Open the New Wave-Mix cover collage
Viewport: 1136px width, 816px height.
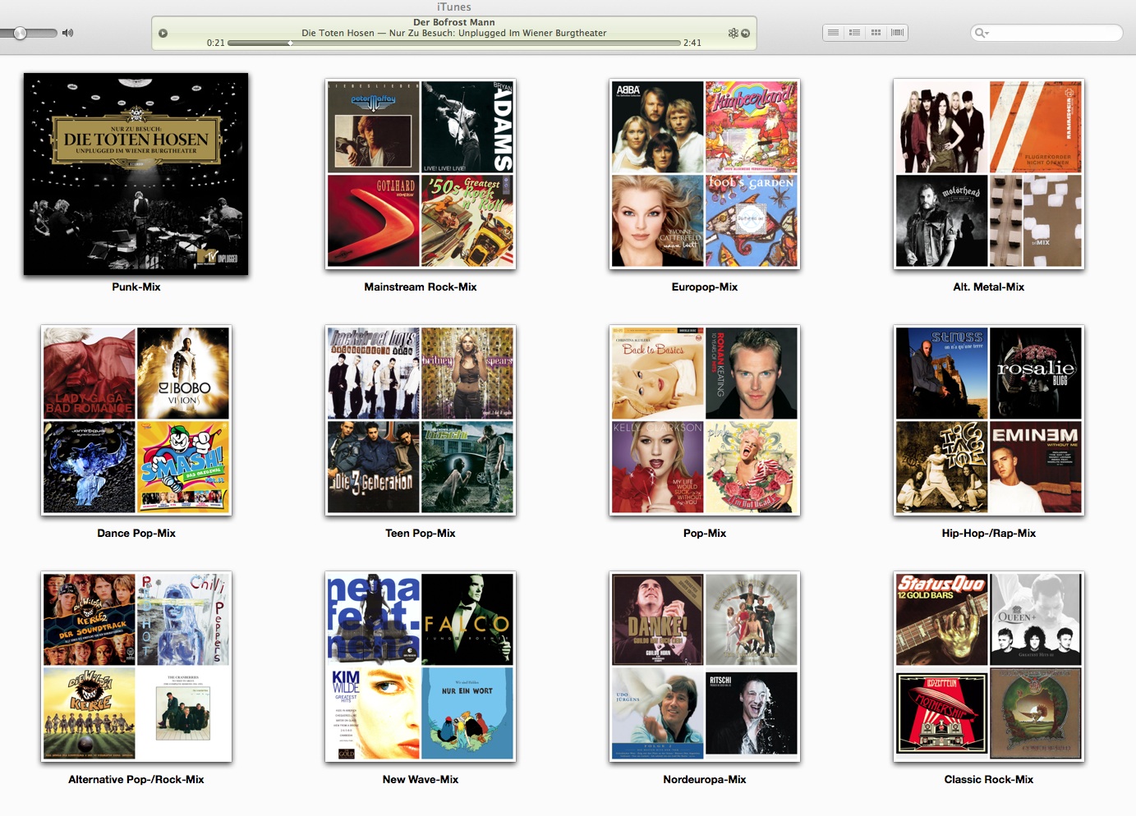click(x=421, y=667)
